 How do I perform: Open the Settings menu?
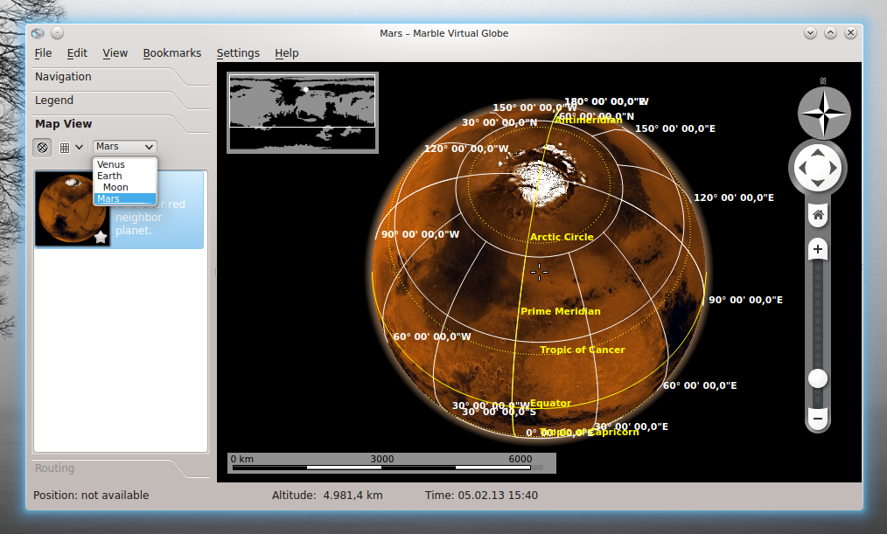click(x=238, y=53)
